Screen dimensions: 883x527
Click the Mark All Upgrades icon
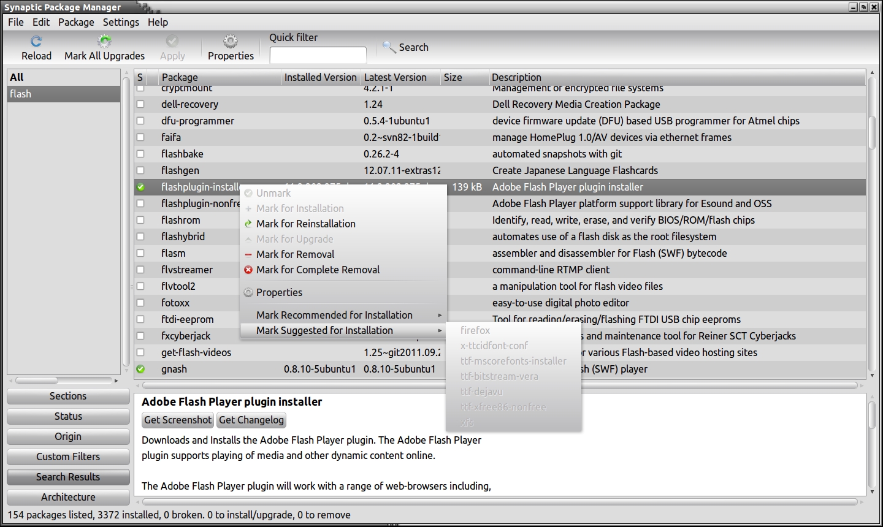point(105,42)
